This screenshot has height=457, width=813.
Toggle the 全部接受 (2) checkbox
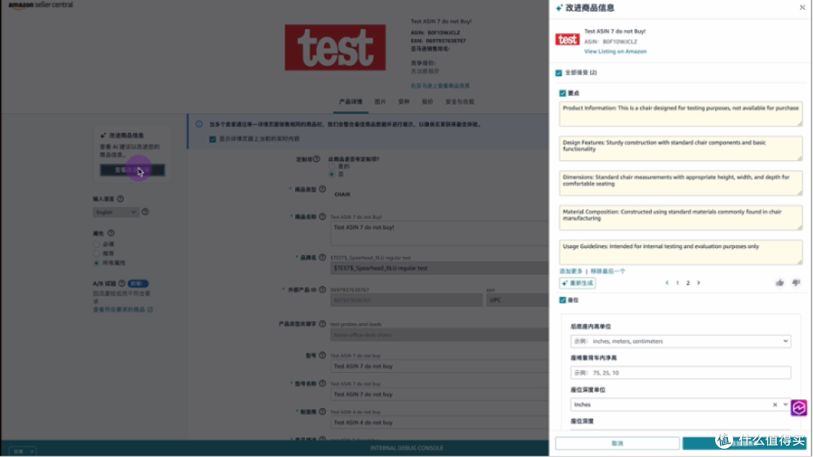[559, 73]
